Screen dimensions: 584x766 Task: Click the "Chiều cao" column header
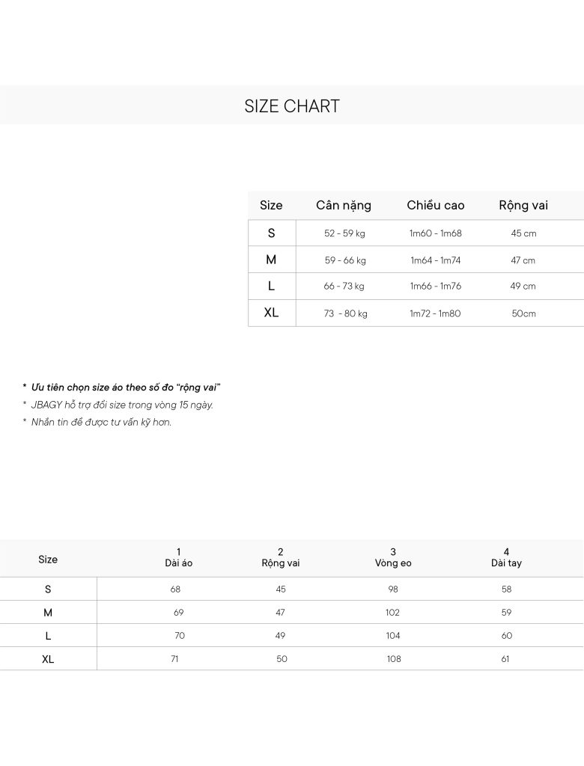click(436, 206)
